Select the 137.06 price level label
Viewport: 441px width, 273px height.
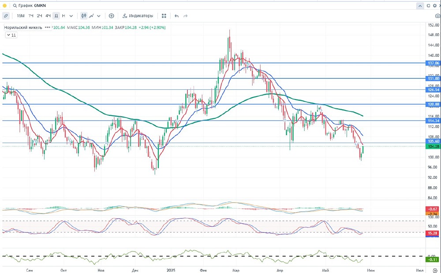tap(434, 63)
